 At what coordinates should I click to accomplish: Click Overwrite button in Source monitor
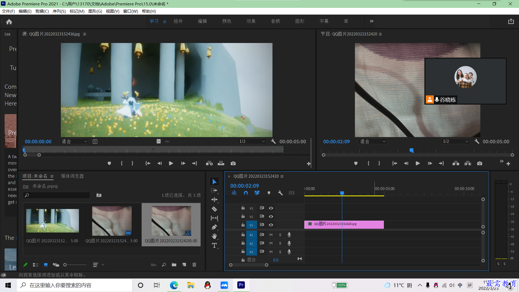point(221,163)
